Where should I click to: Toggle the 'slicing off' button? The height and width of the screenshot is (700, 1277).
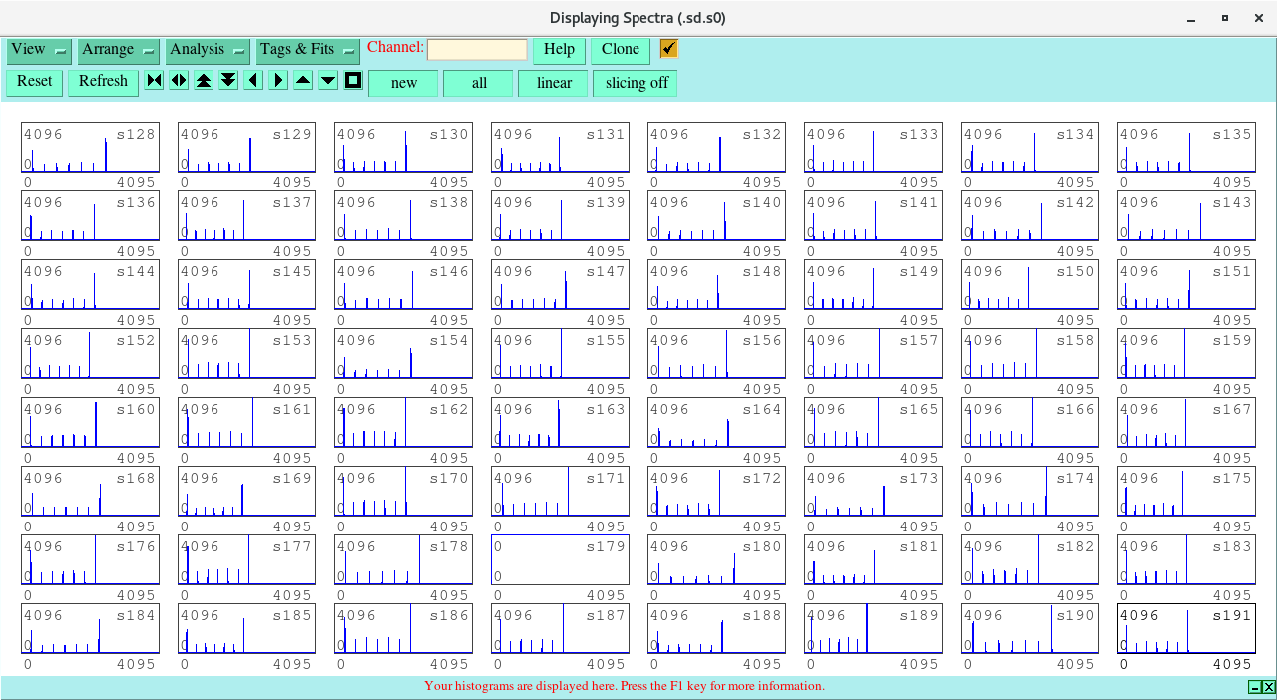point(636,83)
